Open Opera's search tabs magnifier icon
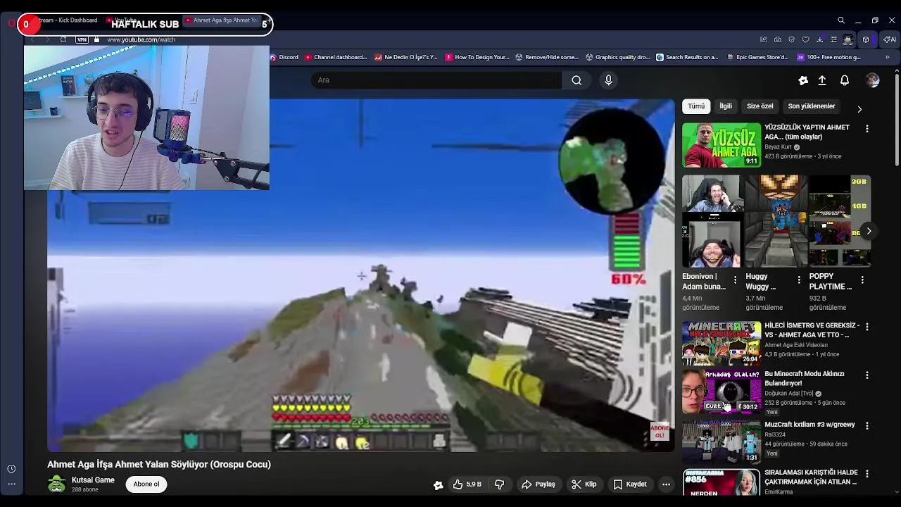 841,20
